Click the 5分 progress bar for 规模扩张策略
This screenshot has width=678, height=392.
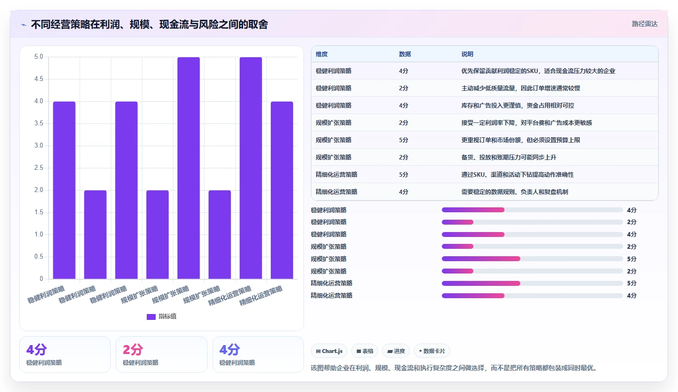tap(532, 259)
